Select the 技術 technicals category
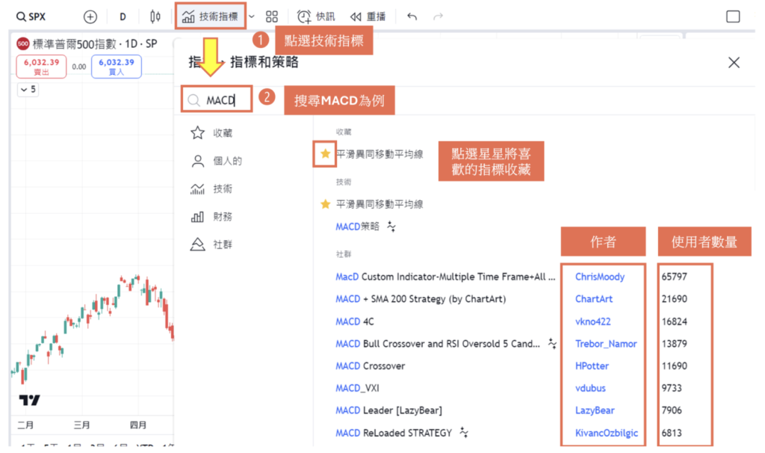 211,188
